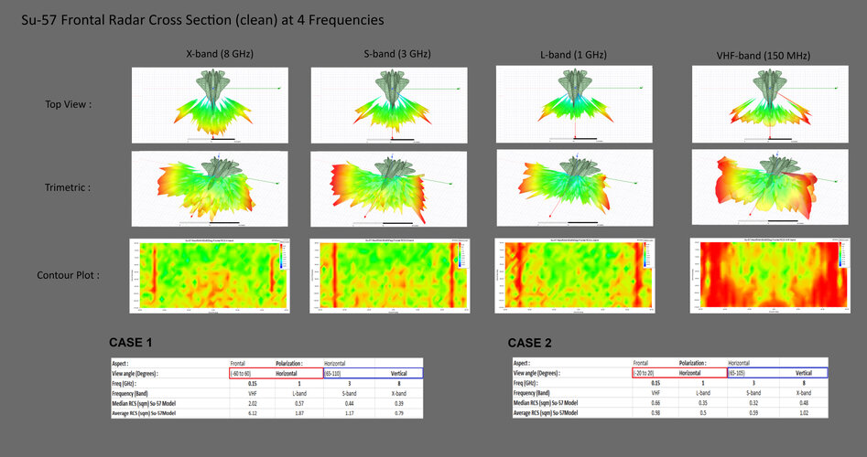Click 'View angle (Degrees) :' label in Case 2
This screenshot has width=867, height=457.
pos(536,373)
